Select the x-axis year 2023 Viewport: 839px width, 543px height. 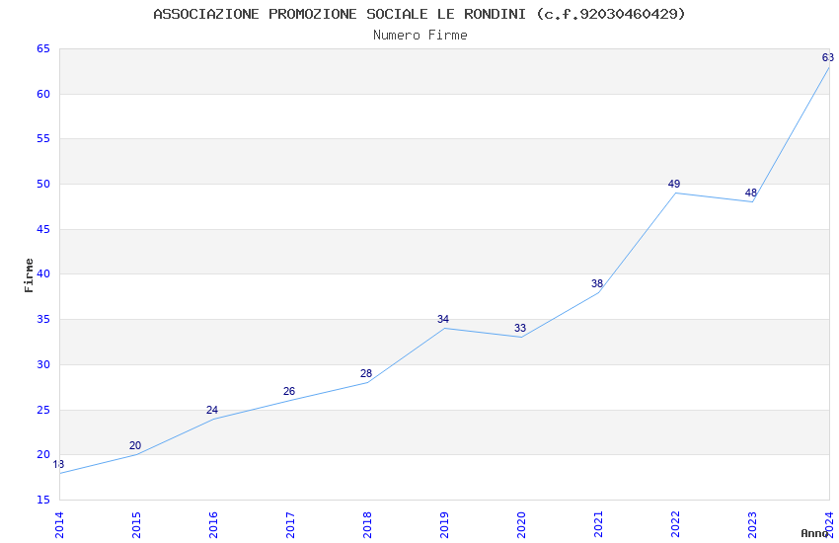point(752,525)
